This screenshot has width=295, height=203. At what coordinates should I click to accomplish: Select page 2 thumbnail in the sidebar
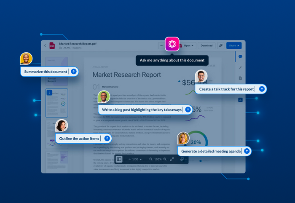56,103
